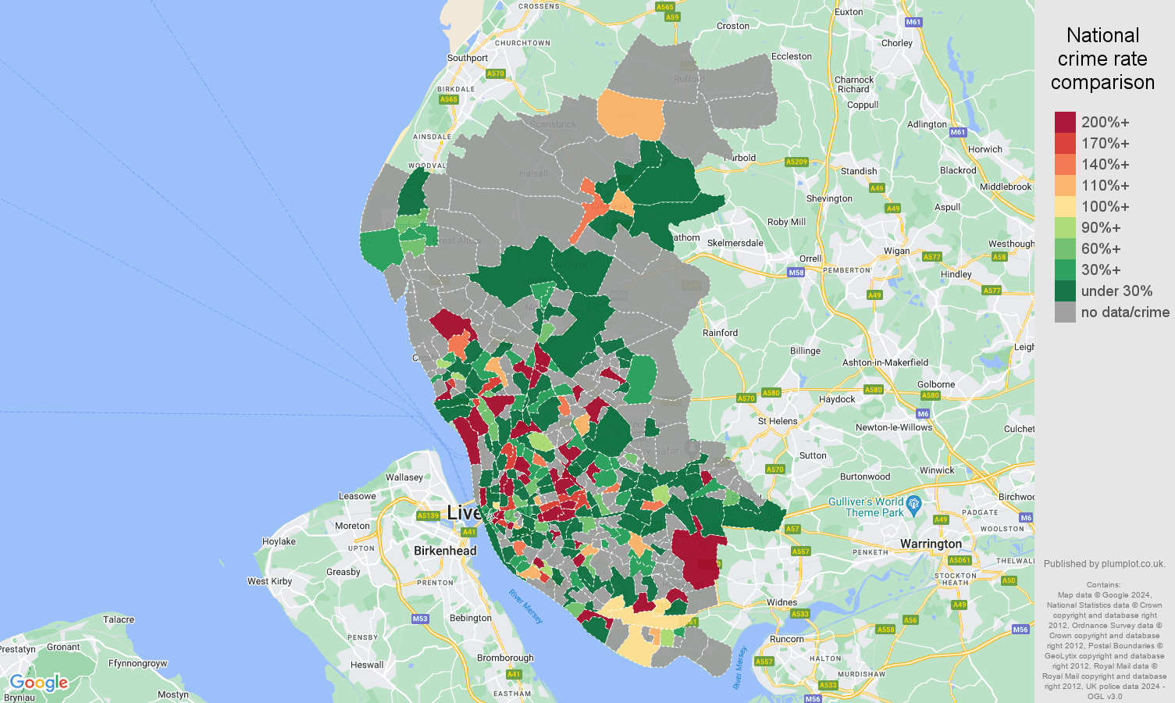Click the A41 road shield near Eastham
The height and width of the screenshot is (703, 1175).
coord(513,674)
